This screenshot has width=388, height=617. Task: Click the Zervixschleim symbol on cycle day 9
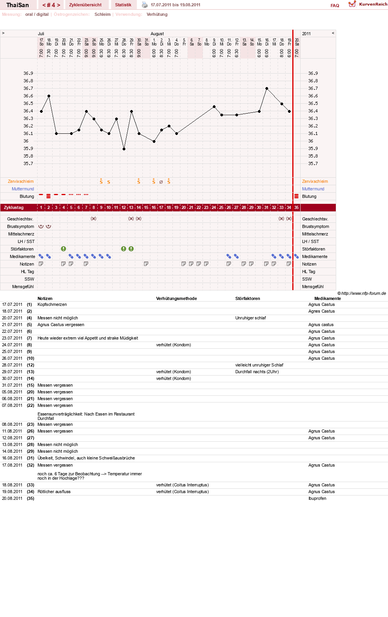click(101, 181)
